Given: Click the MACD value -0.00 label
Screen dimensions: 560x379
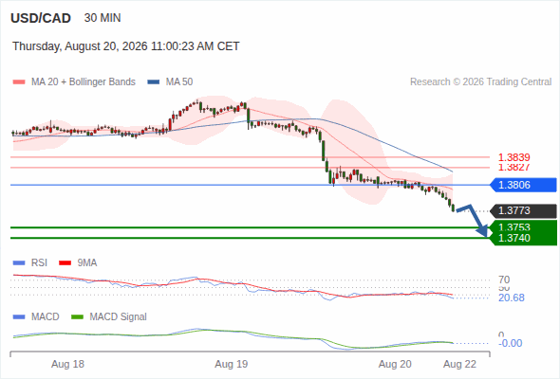Looking at the screenshot, I should 511,343.
